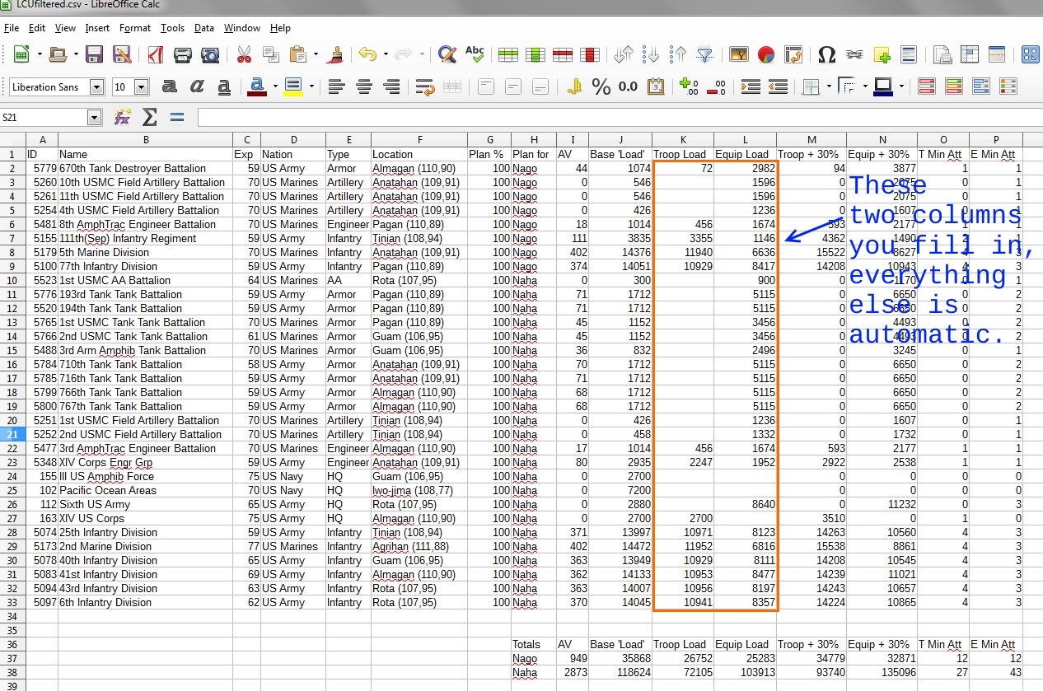This screenshot has width=1043, height=691.
Task: Open Print Preview
Action: [x=211, y=55]
